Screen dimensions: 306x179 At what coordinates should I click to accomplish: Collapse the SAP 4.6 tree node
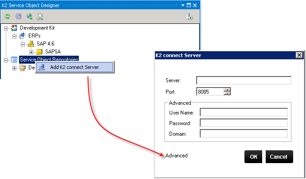click(x=23, y=44)
